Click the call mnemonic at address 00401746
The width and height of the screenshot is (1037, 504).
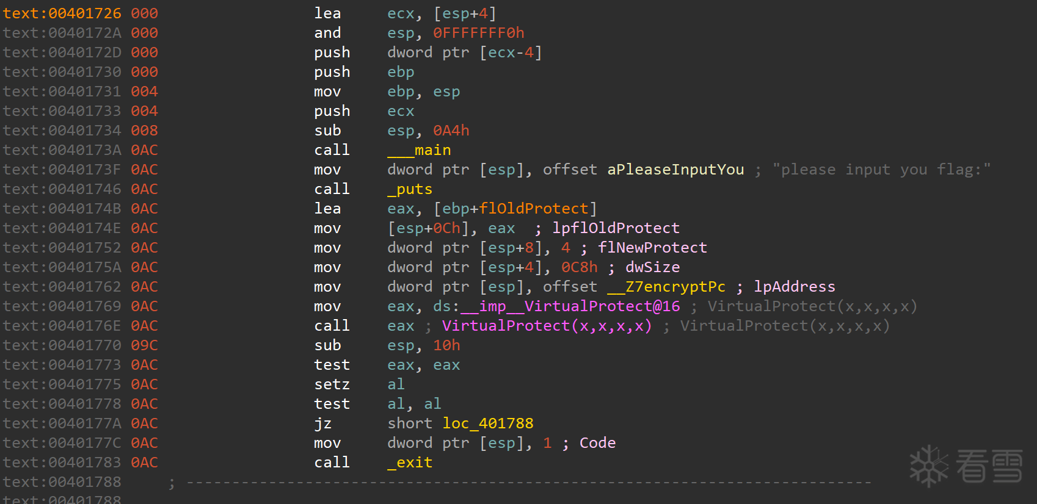pos(332,189)
